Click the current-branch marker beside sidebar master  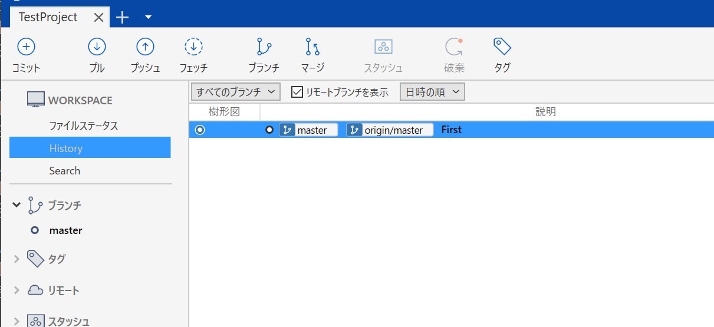point(35,230)
